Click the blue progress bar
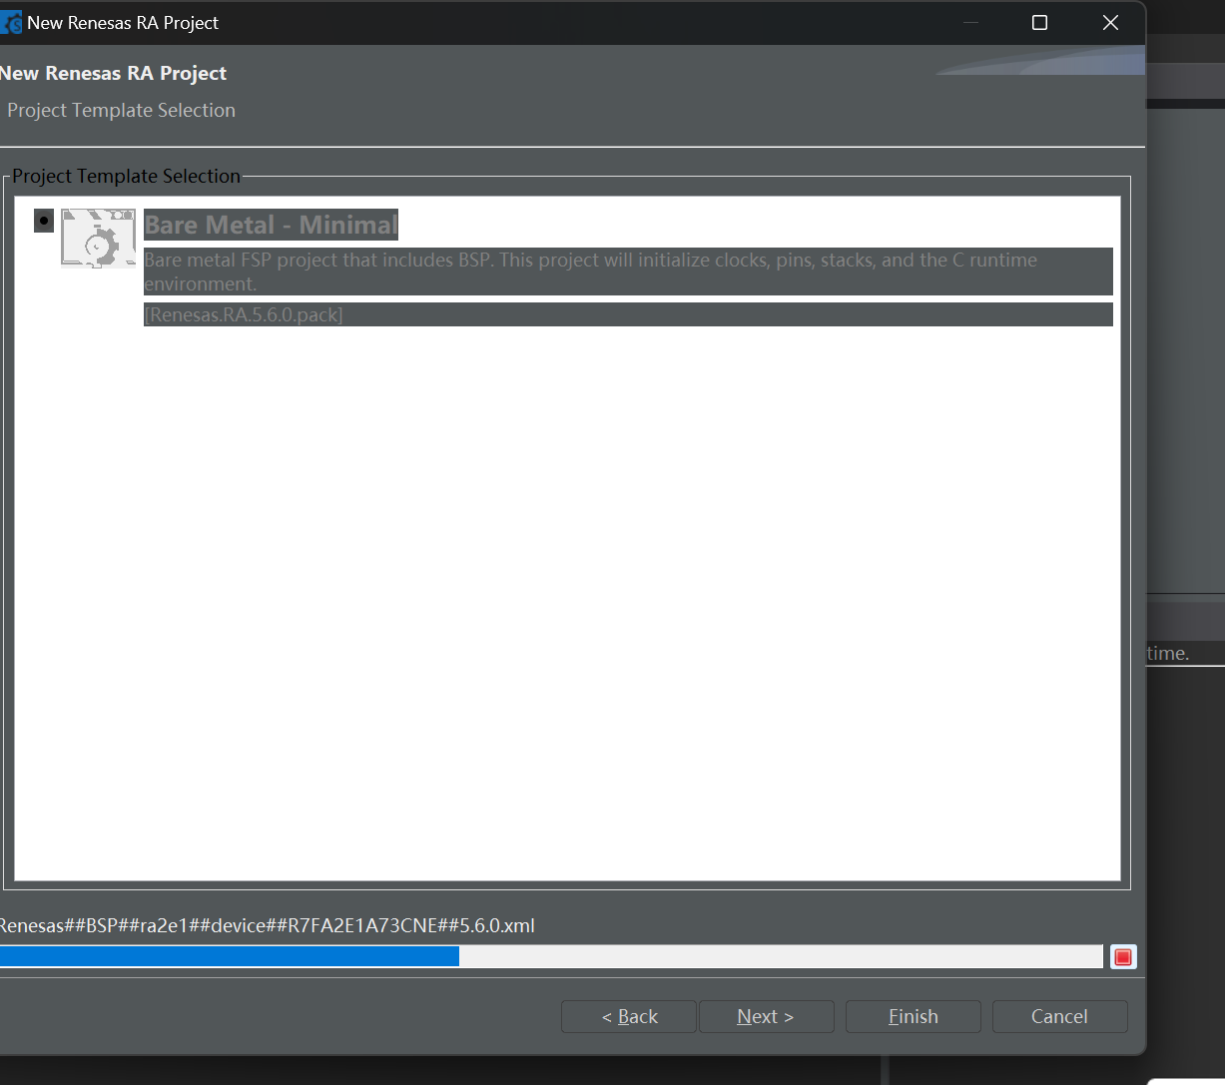Image resolution: width=1225 pixels, height=1085 pixels. tap(551, 956)
